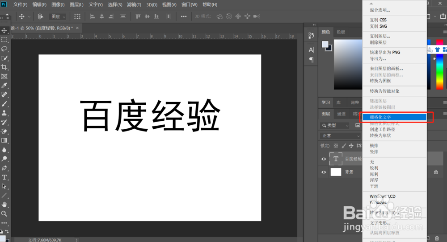
Task: Switch to the 库 tab
Action: (338, 103)
